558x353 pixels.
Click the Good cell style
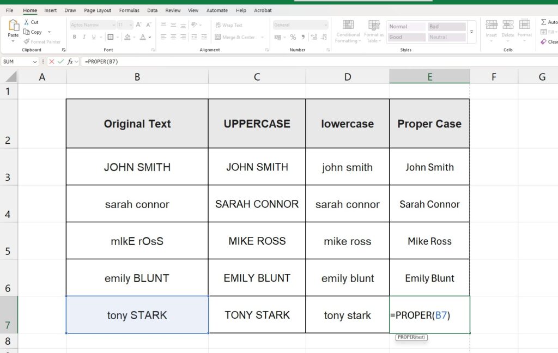pos(406,37)
